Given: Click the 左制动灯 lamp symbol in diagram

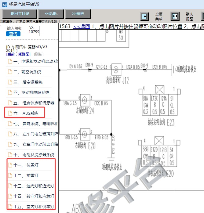Looking at the screenshot, I should pos(85,100).
